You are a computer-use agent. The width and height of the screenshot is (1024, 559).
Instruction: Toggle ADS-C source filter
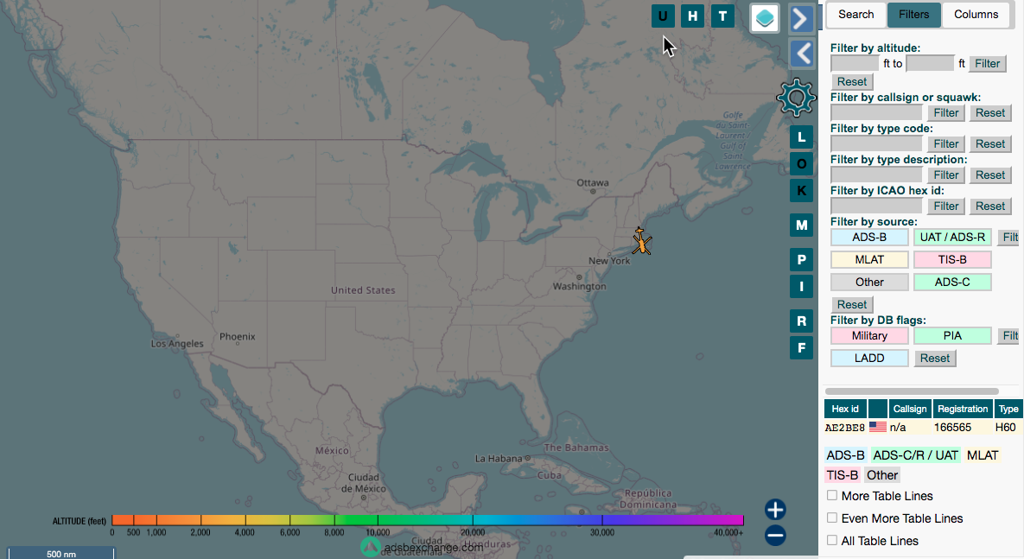pyautogui.click(x=952, y=283)
